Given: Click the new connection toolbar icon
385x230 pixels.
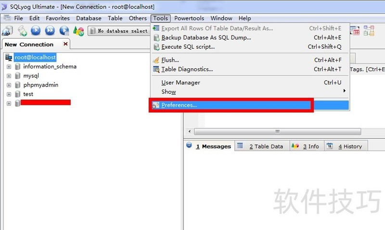Looking at the screenshot, I should coord(7,31).
